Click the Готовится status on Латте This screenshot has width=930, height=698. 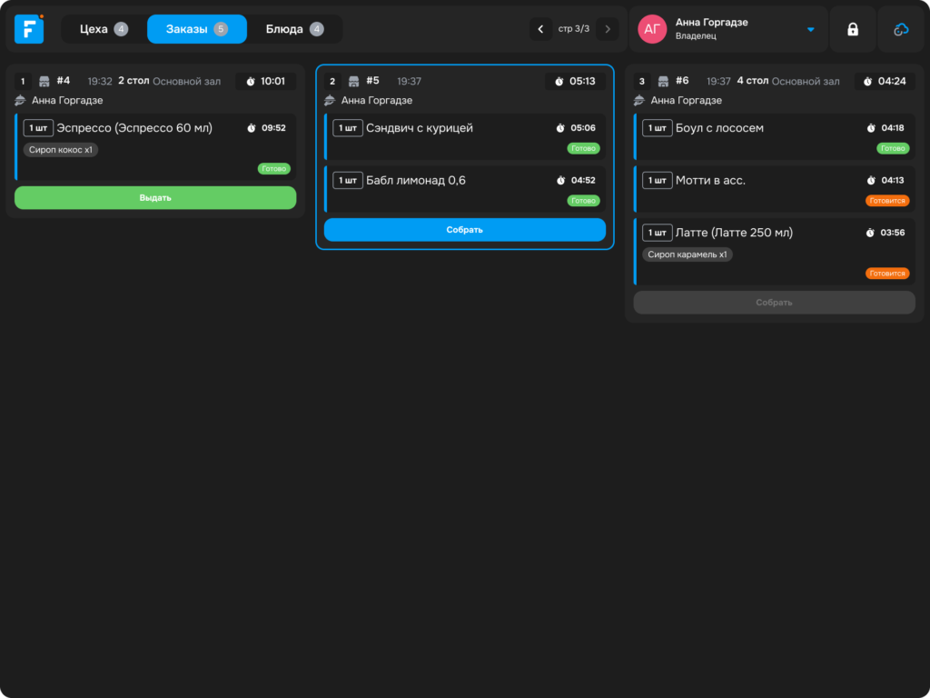[887, 274]
